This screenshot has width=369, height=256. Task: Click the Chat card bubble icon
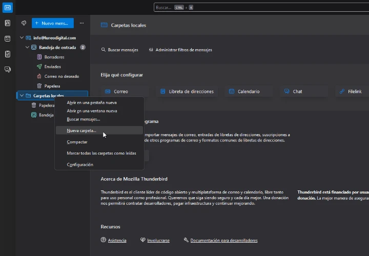coord(286,91)
